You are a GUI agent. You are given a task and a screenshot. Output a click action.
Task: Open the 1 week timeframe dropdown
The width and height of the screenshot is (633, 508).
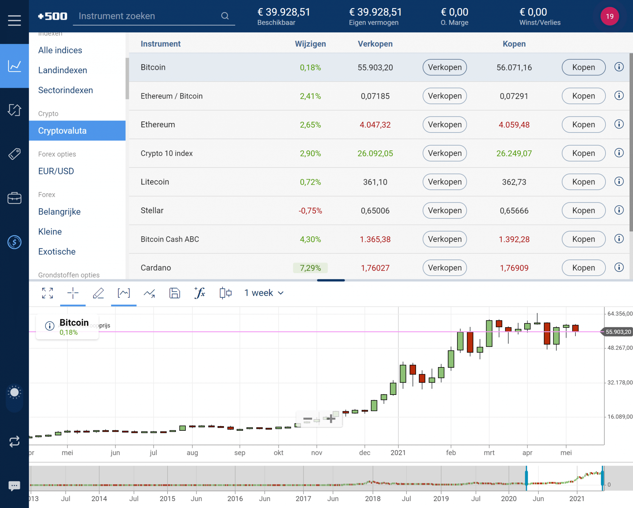(x=264, y=293)
